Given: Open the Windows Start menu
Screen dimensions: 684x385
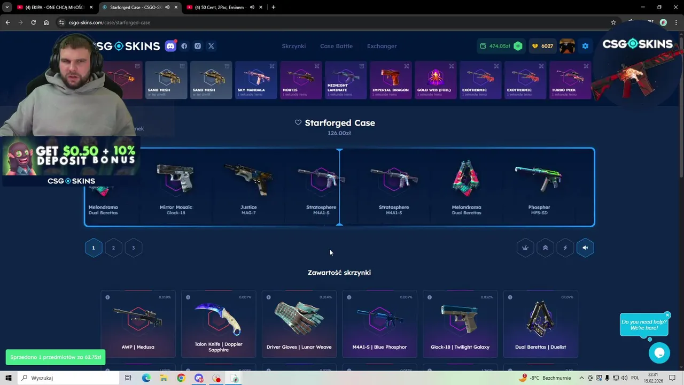Looking at the screenshot, I should pos(9,378).
